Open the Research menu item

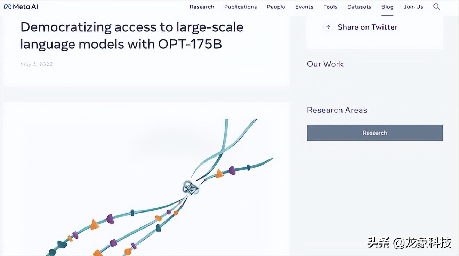coord(202,7)
